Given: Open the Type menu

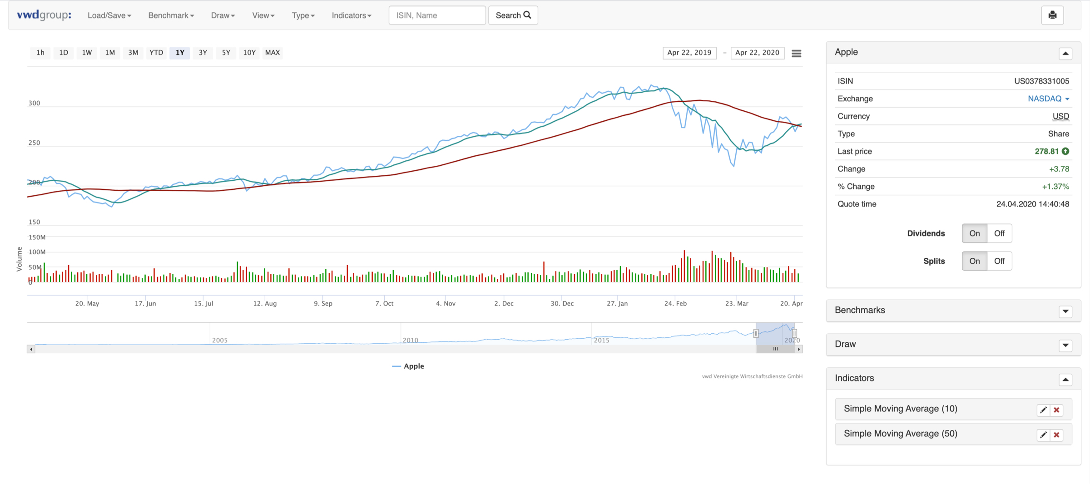Looking at the screenshot, I should pyautogui.click(x=302, y=15).
